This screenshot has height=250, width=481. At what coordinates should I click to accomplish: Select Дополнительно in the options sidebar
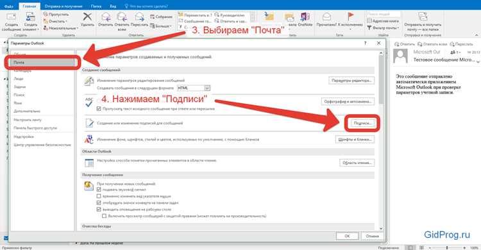click(x=42, y=111)
